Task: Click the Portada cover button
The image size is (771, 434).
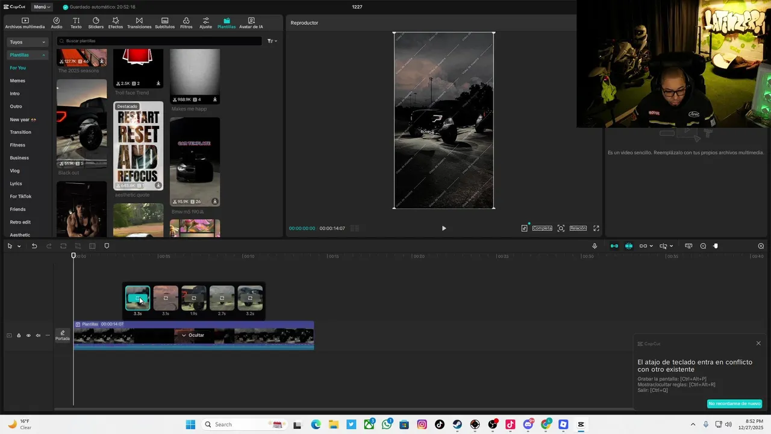Action: [63, 335]
